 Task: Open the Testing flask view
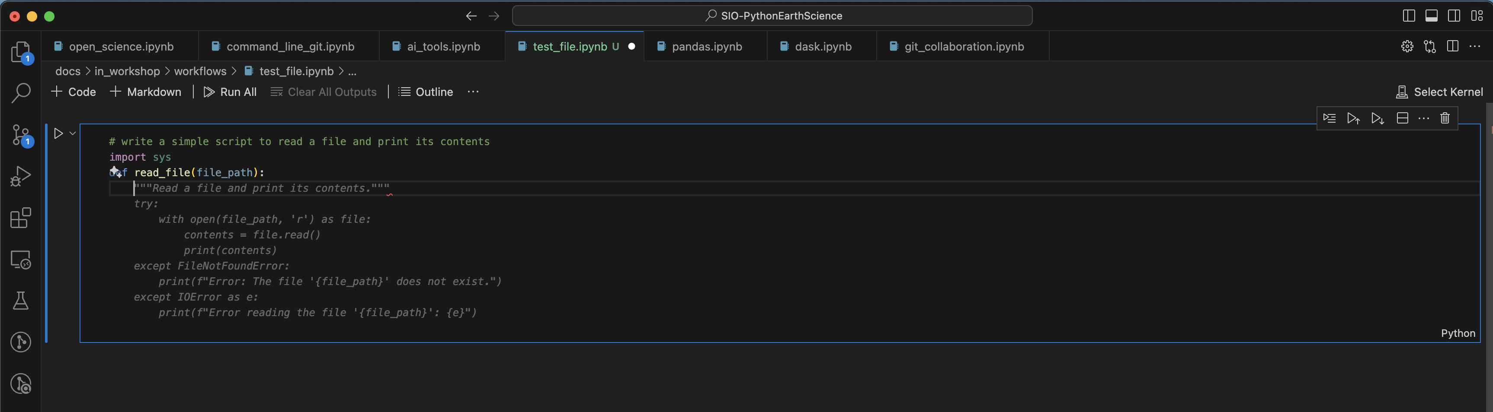pos(21,301)
